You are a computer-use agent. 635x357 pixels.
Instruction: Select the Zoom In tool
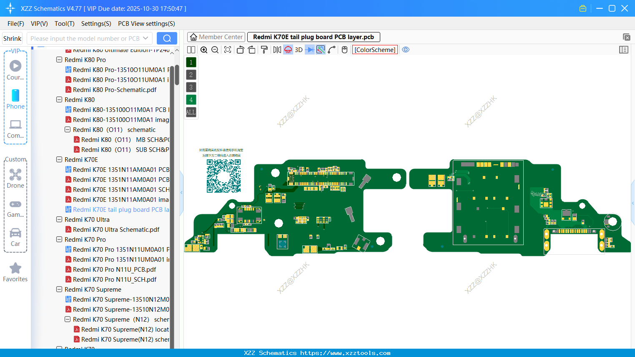(x=204, y=50)
